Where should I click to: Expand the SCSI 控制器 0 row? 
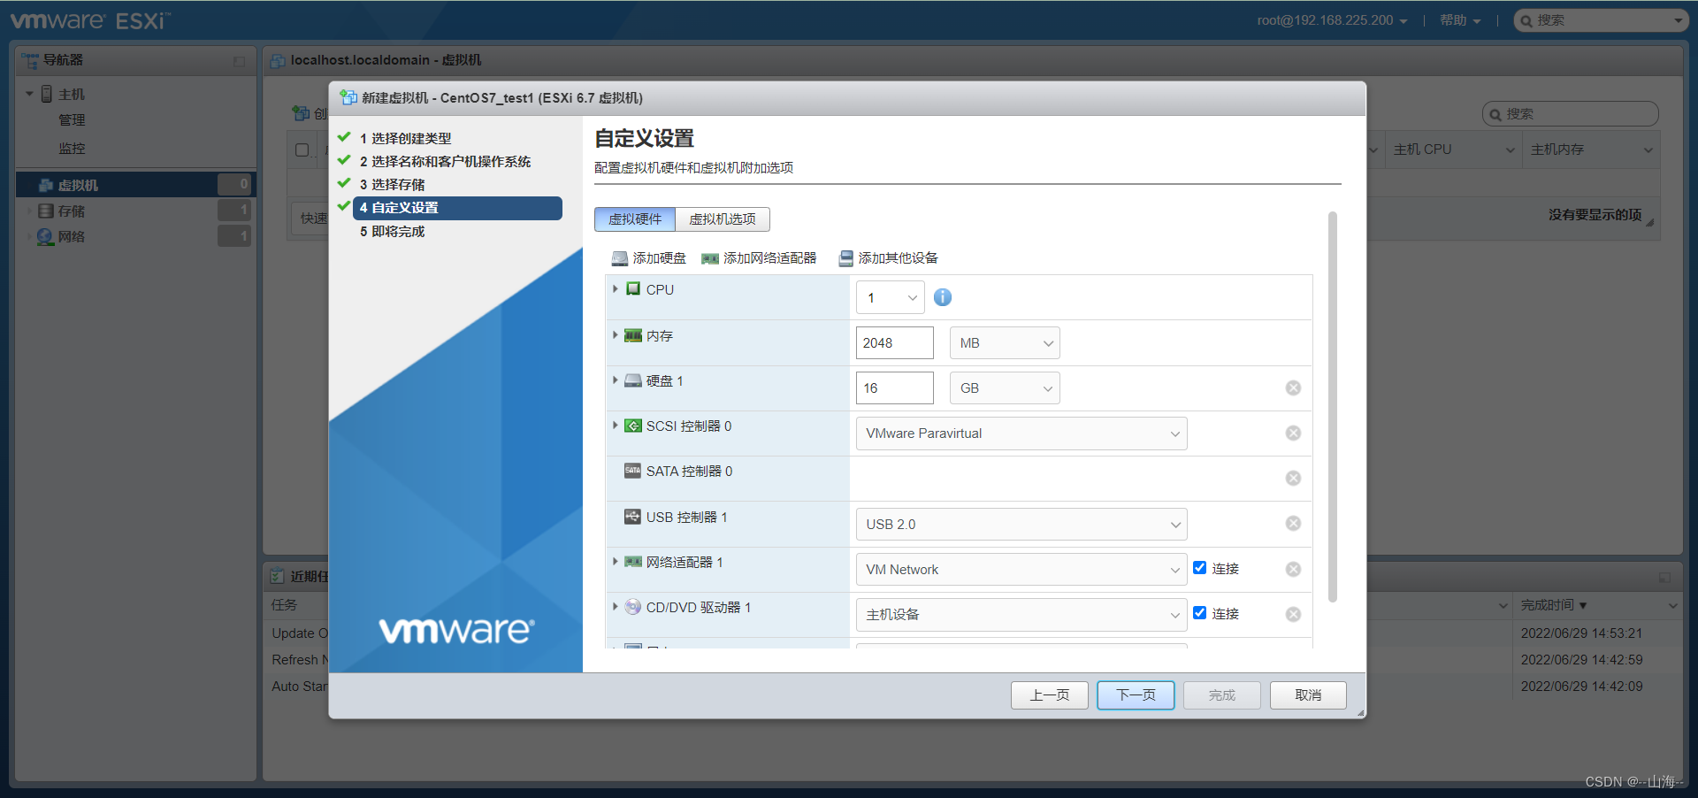(616, 426)
